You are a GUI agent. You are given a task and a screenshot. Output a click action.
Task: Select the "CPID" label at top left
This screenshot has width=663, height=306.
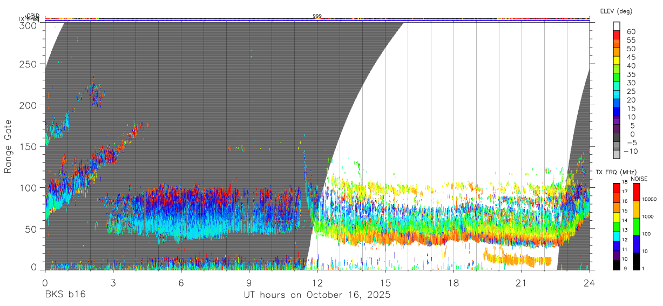click(32, 16)
